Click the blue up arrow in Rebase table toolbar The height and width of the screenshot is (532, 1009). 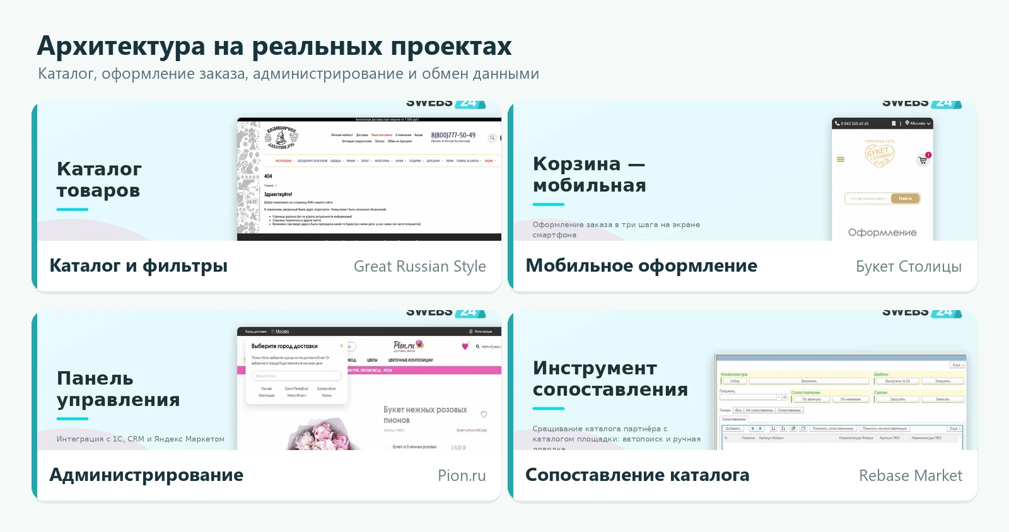(752, 428)
